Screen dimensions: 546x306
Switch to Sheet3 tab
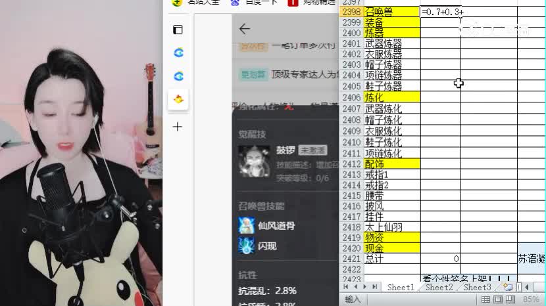(478, 287)
